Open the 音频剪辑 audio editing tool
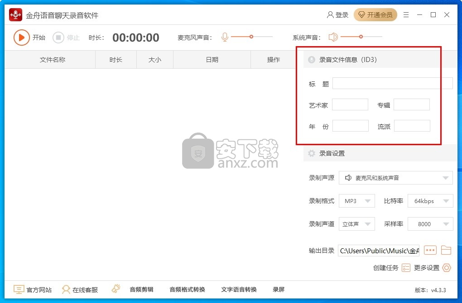 tap(141, 289)
